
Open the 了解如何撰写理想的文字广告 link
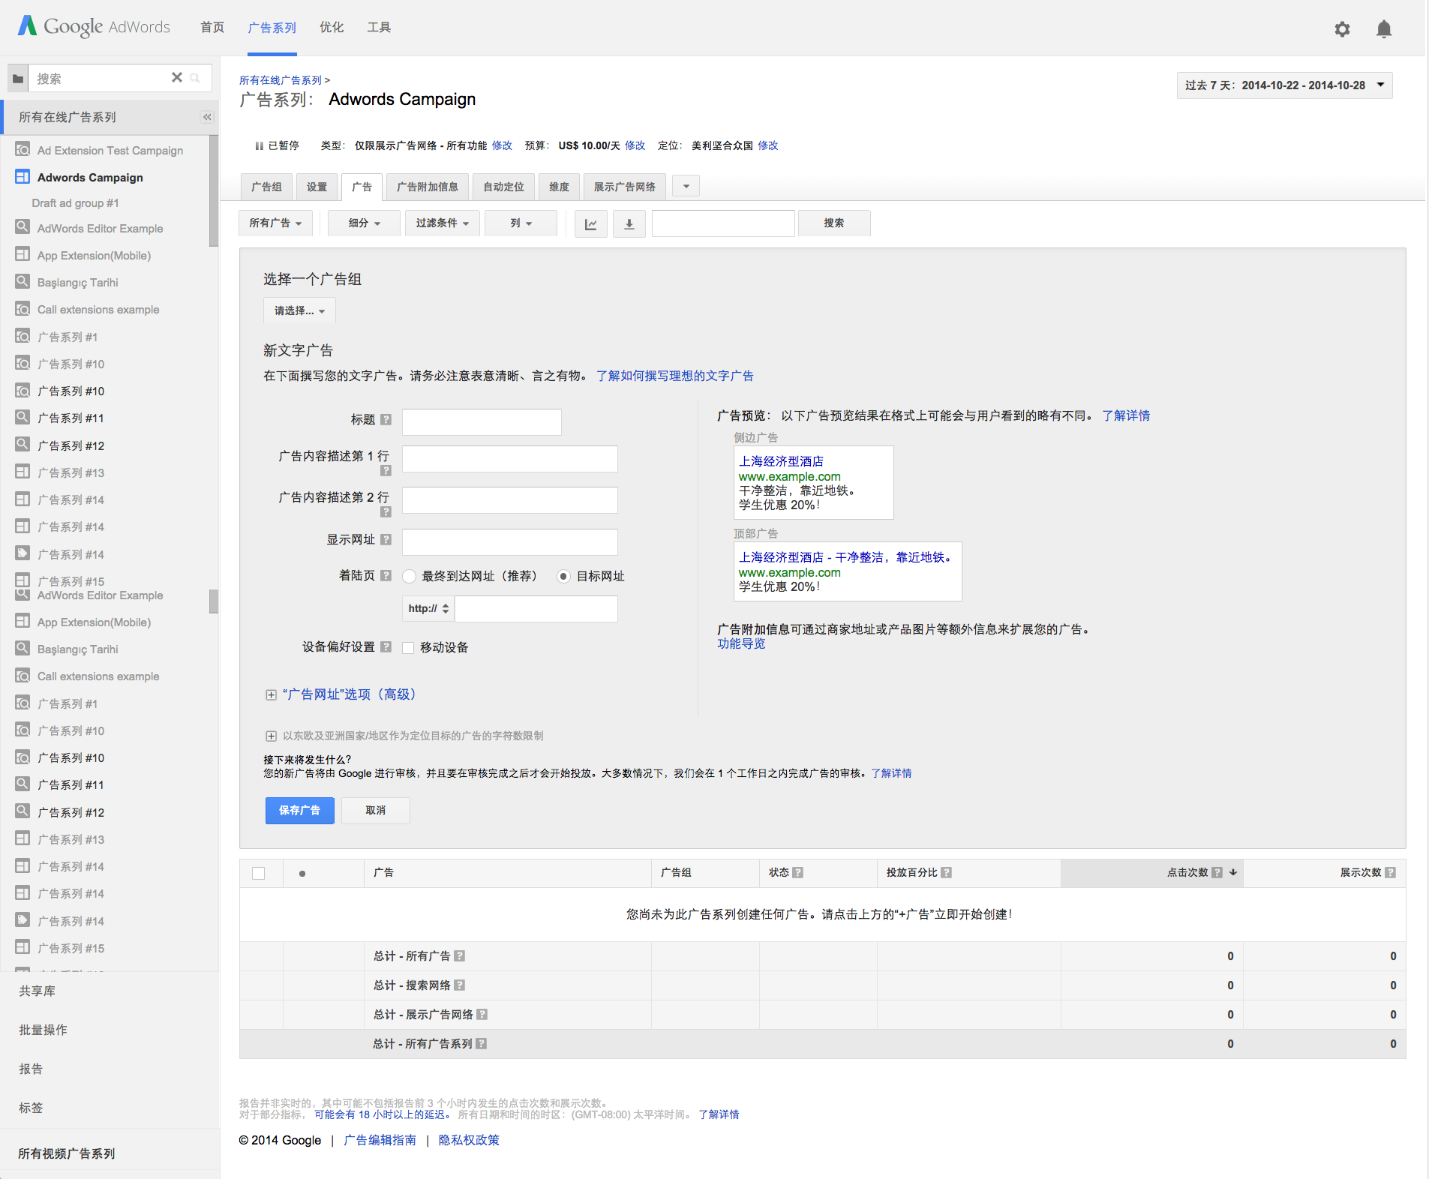click(x=675, y=376)
